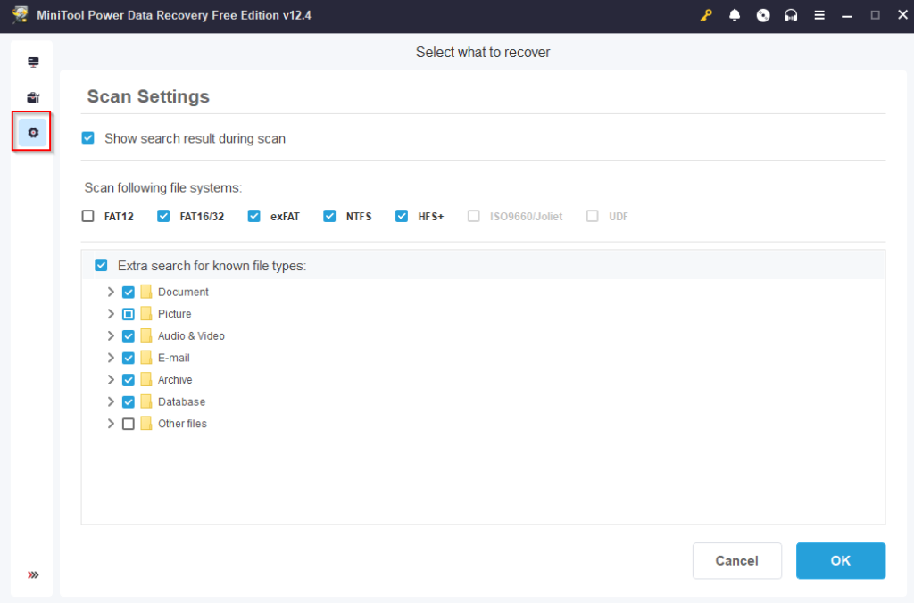The height and width of the screenshot is (603, 914).
Task: Select the Database tree label
Action: coord(181,402)
